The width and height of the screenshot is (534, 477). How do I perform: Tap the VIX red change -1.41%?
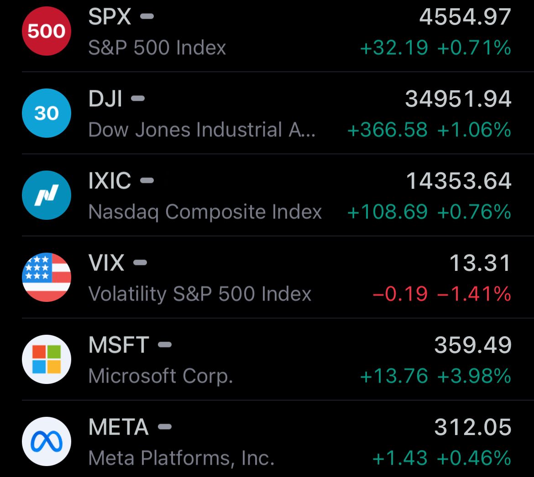(x=474, y=294)
